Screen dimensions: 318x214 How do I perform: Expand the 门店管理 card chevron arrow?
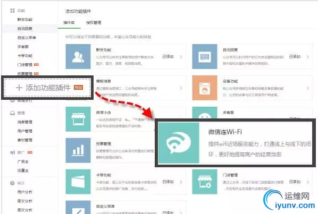(x=308, y=182)
